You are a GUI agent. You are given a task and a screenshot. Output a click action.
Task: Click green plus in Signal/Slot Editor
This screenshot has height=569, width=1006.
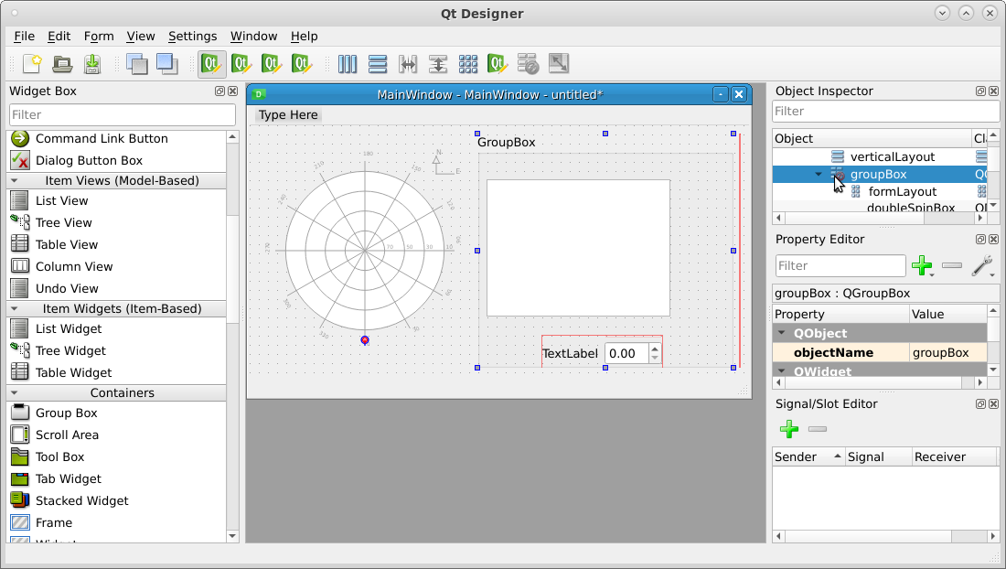[788, 429]
